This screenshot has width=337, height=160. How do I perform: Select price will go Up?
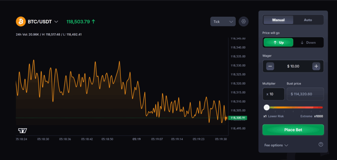[278, 43]
